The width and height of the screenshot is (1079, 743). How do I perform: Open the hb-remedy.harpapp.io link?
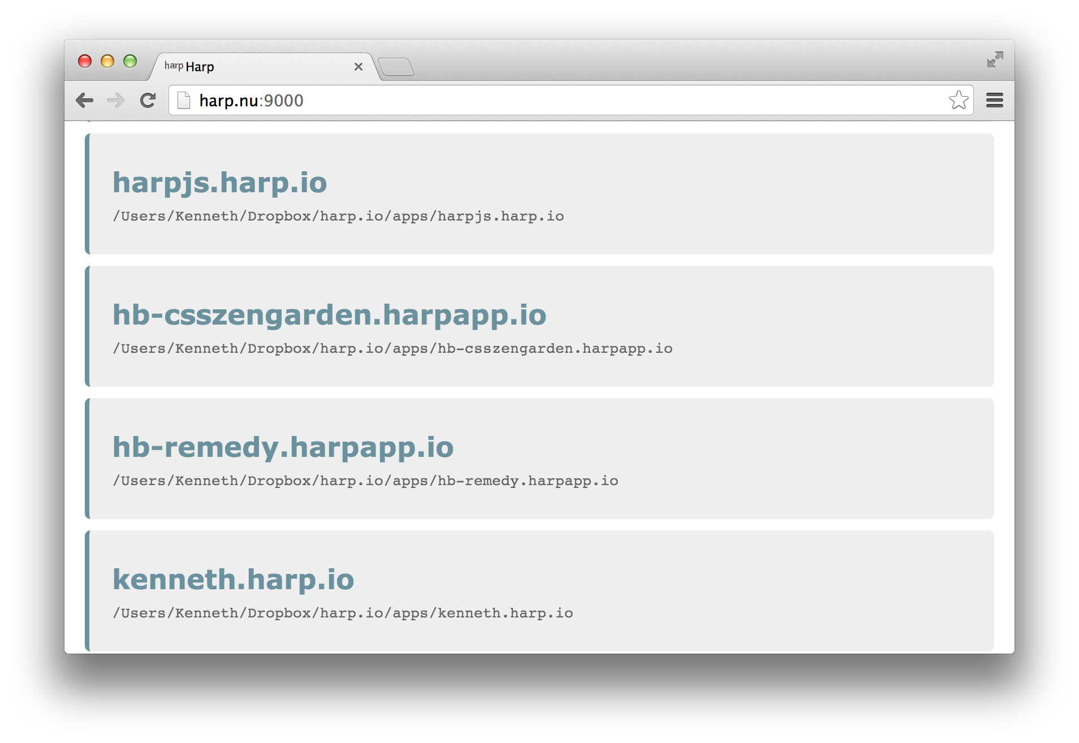(283, 447)
